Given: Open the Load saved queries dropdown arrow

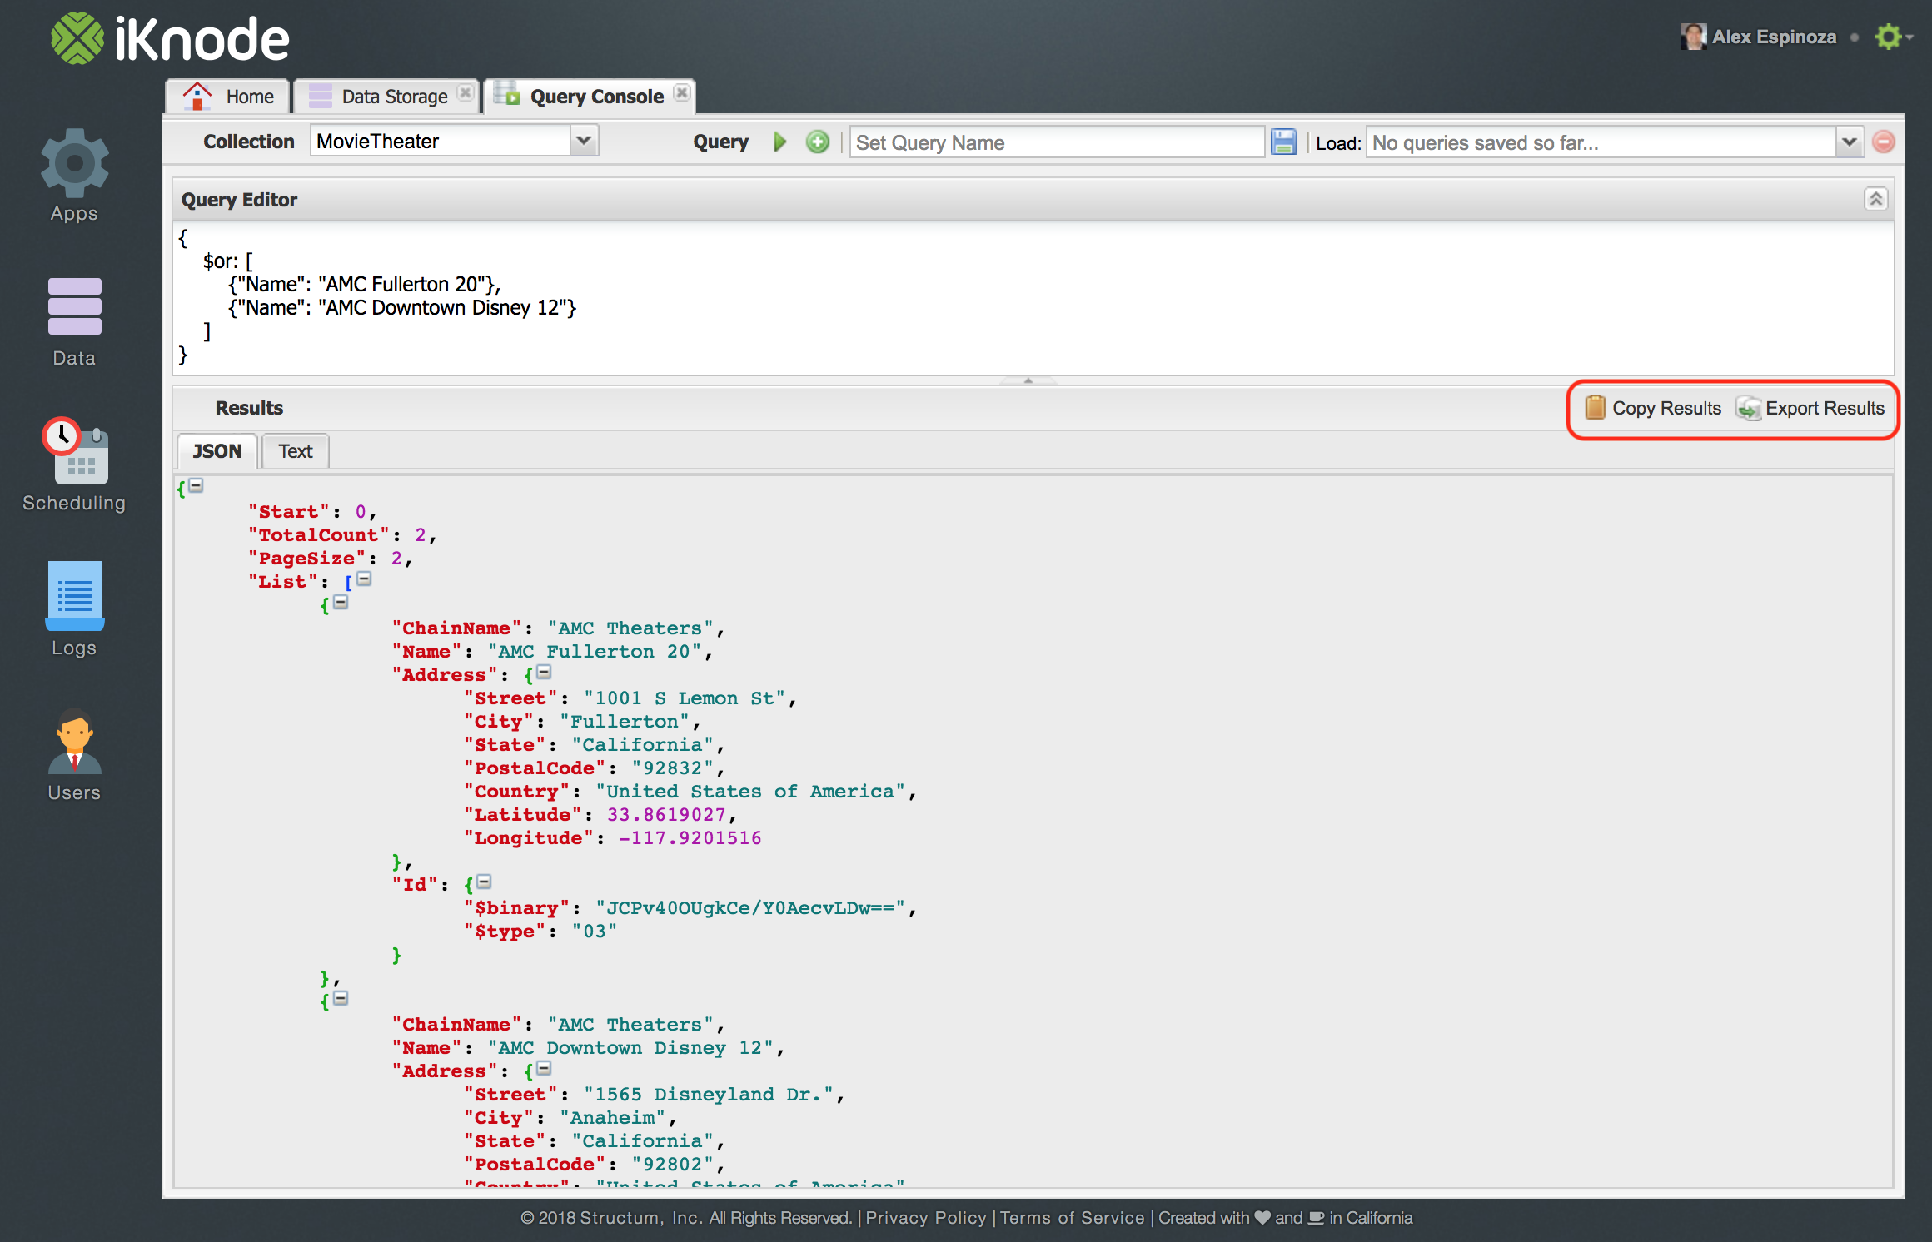Looking at the screenshot, I should [x=1849, y=142].
